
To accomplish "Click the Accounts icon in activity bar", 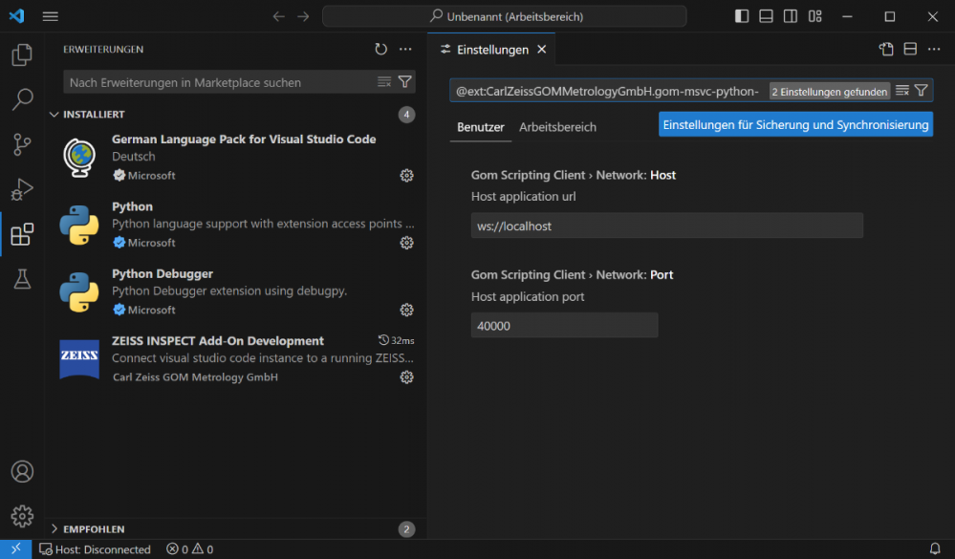I will [22, 472].
